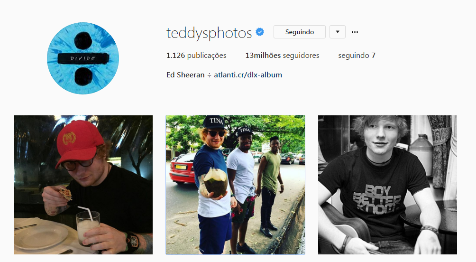Open the three-dot options menu
The height and width of the screenshot is (262, 476).
[355, 32]
